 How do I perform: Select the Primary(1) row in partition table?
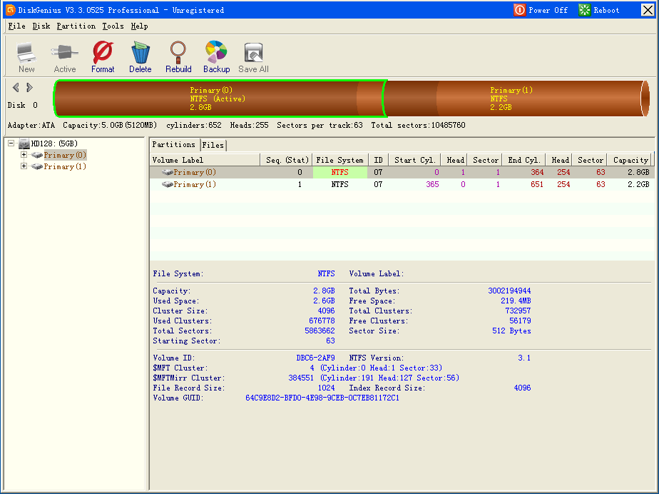[x=402, y=184]
